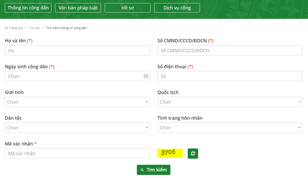Image resolution: width=308 pixels, height=178 pixels.
Task: Select the Hồ sơ menu item
Action: (127, 8)
